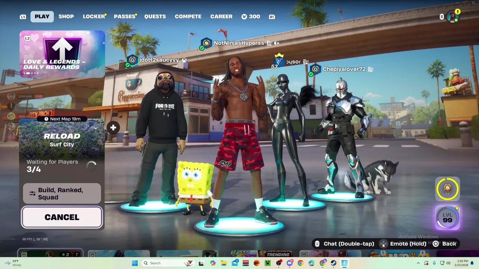Change the Build, Ranked, Squad mode settings
Viewport: 479px width, 269px height.
[x=62, y=194]
